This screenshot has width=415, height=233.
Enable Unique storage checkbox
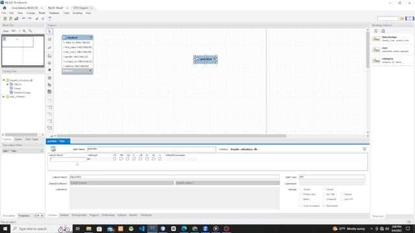pyautogui.click(x=342, y=194)
